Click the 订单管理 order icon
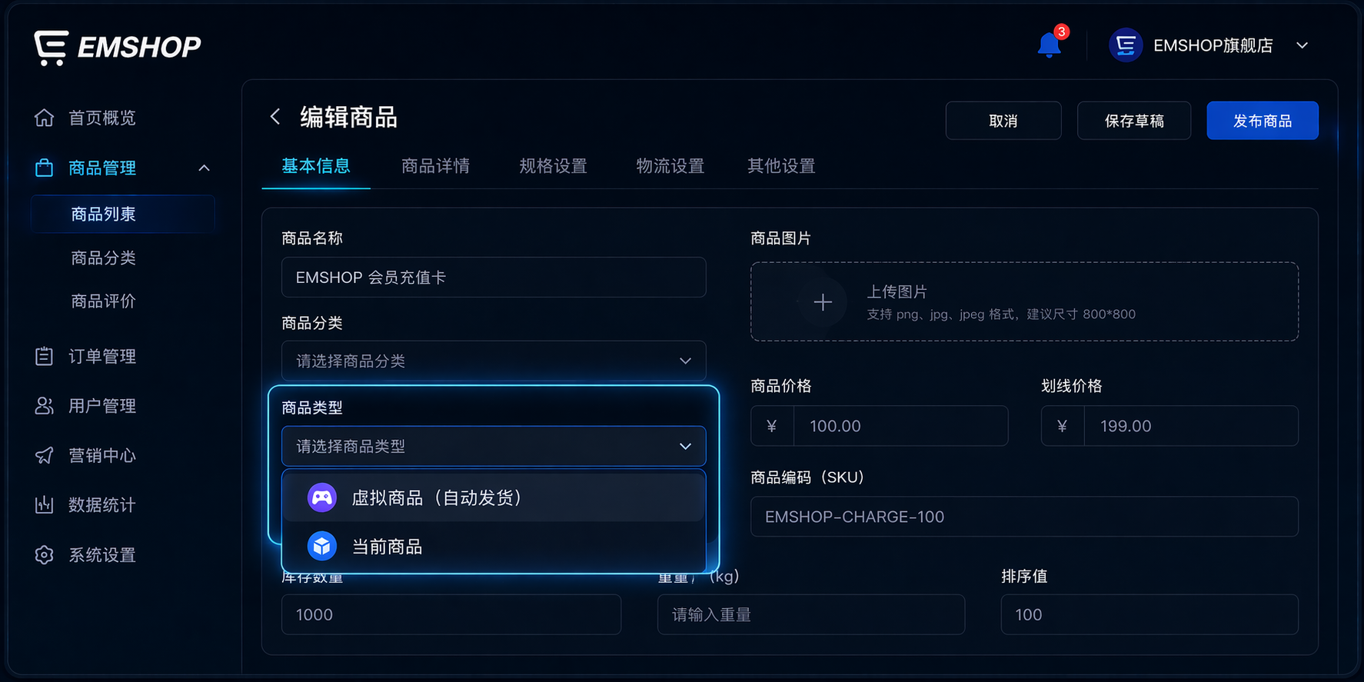Image resolution: width=1364 pixels, height=682 pixels. 45,356
